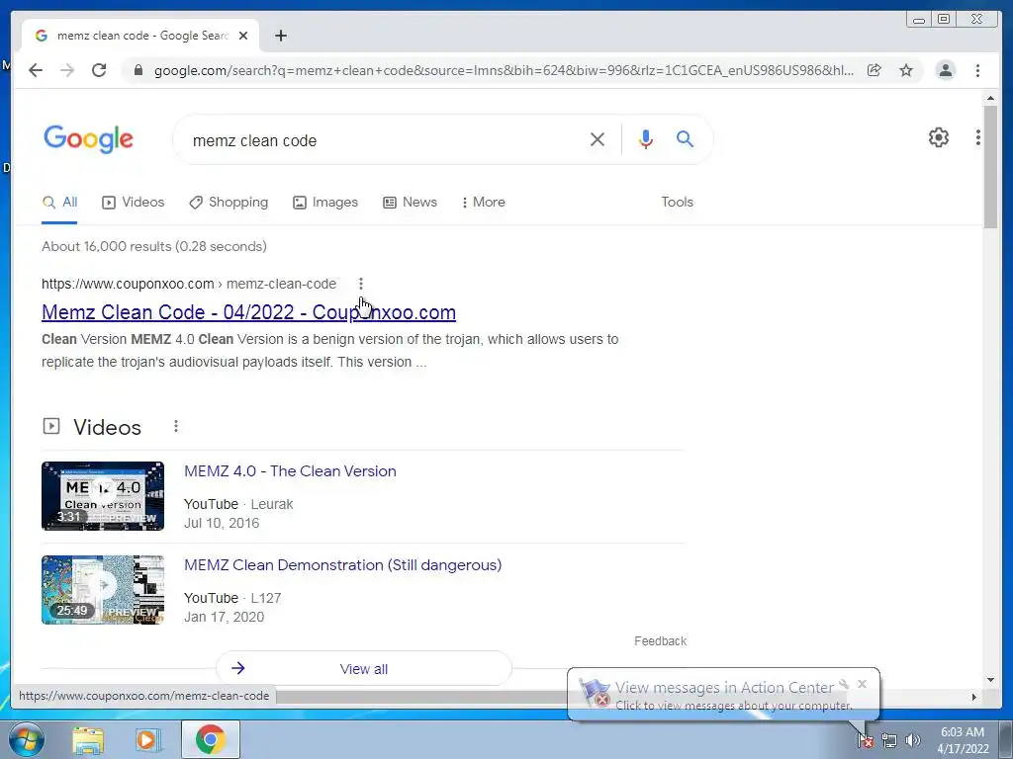
Task: Bookmark this page with star icon
Action: pyautogui.click(x=906, y=70)
